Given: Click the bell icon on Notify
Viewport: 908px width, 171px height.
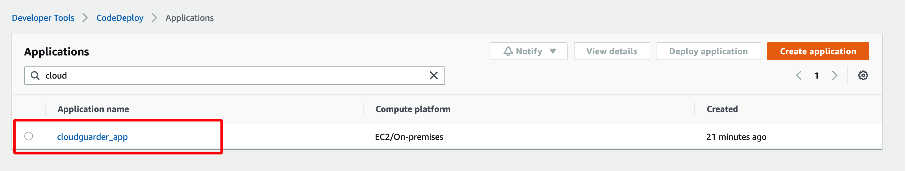Looking at the screenshot, I should click(x=507, y=51).
